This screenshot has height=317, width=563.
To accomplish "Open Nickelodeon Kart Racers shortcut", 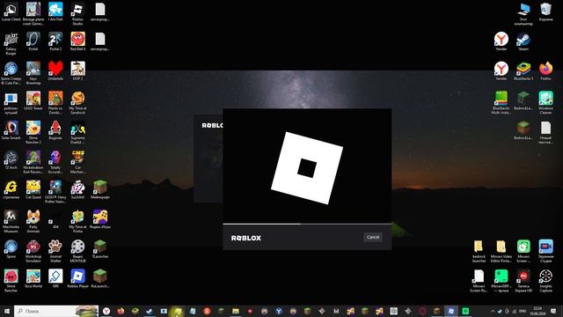I will click(33, 162).
